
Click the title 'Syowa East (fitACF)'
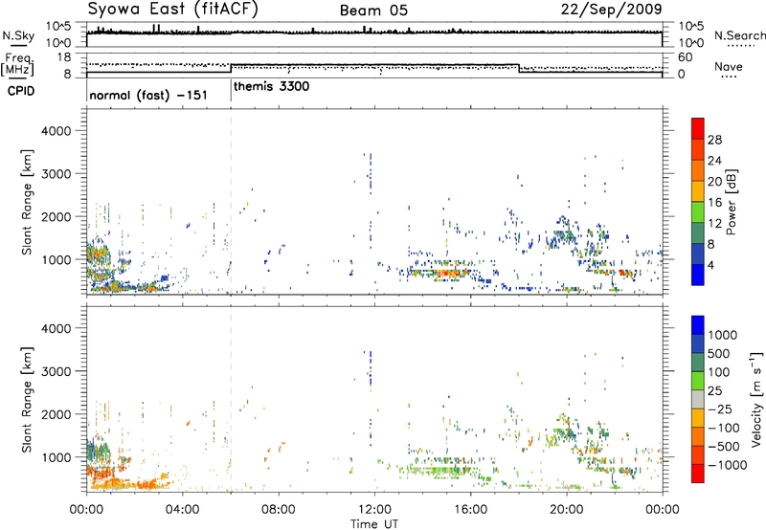(x=173, y=9)
